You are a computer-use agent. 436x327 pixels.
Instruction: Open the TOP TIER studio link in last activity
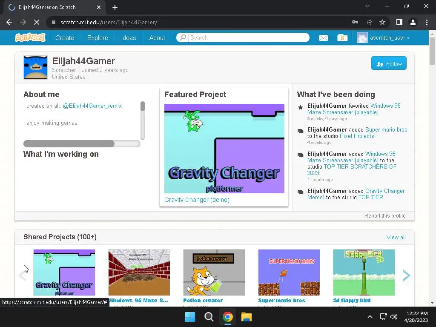click(370, 198)
